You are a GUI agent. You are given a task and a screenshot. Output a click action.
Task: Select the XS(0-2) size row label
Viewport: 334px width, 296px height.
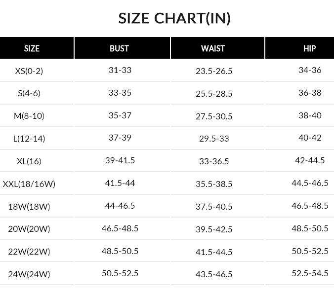coord(29,71)
